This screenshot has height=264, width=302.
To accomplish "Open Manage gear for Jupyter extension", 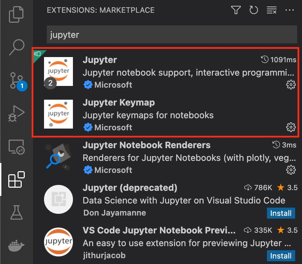I will [291, 85].
